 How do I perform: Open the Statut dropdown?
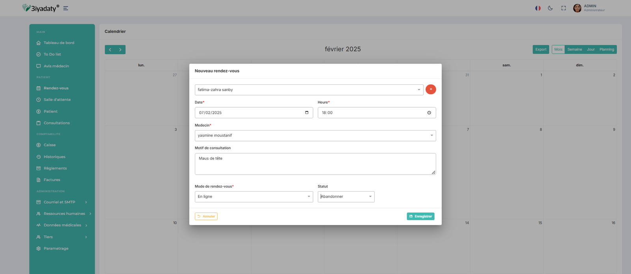346,197
